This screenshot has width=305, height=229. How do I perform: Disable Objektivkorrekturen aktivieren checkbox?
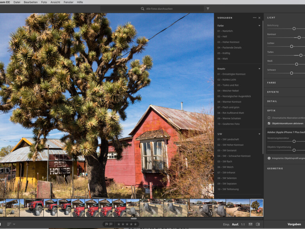coord(269,123)
